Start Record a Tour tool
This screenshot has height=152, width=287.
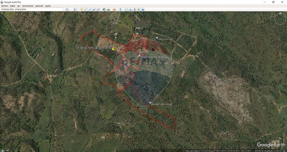tap(98, 9)
